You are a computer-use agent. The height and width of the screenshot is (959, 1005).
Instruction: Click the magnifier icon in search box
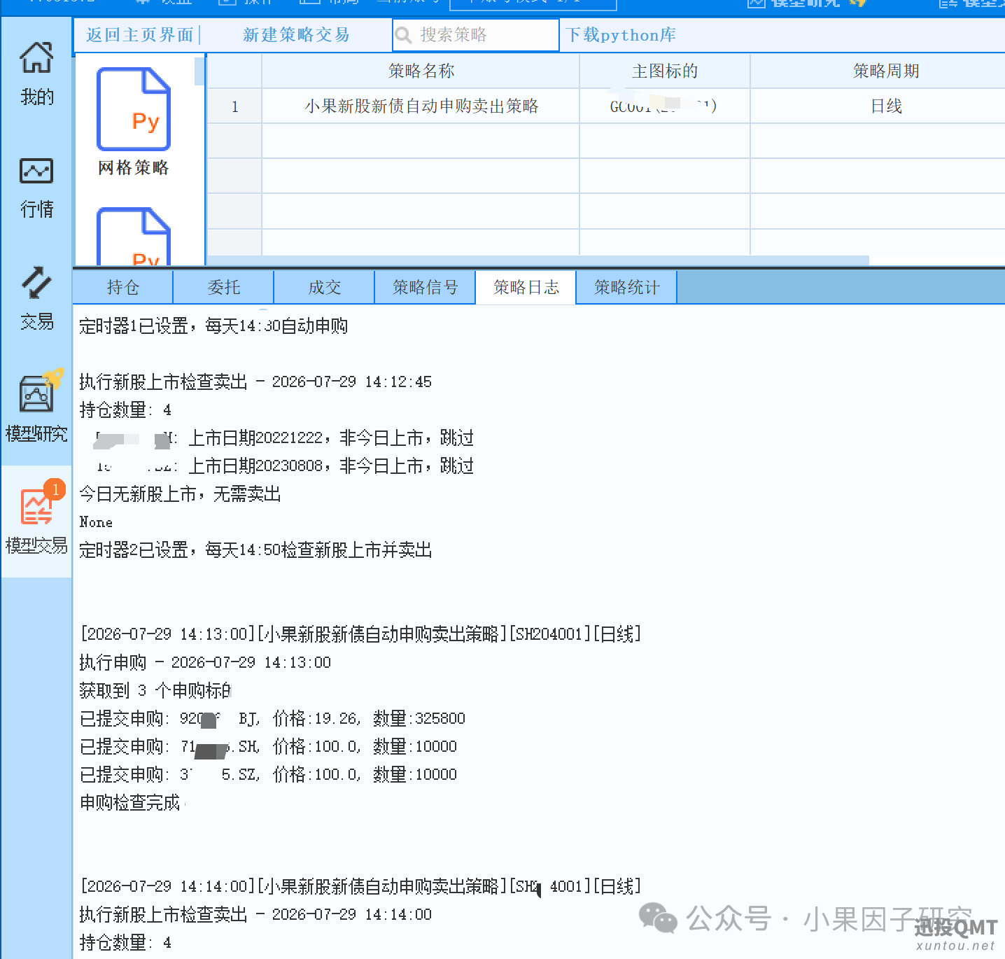(403, 35)
